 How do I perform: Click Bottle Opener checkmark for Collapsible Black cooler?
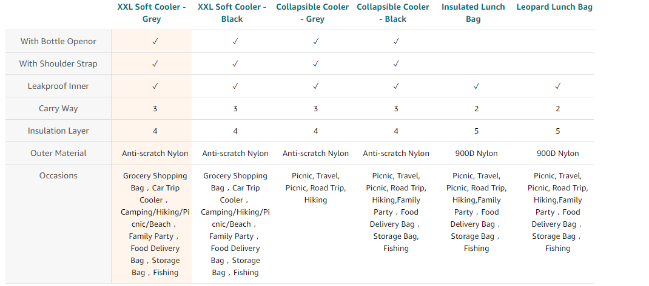pos(396,42)
